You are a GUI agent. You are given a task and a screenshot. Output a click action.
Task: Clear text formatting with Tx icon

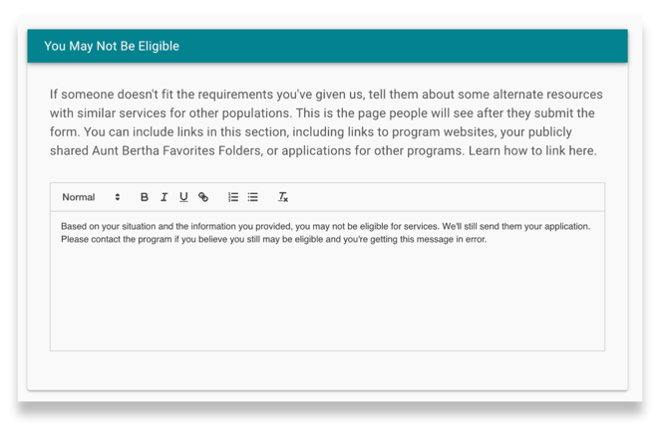283,197
